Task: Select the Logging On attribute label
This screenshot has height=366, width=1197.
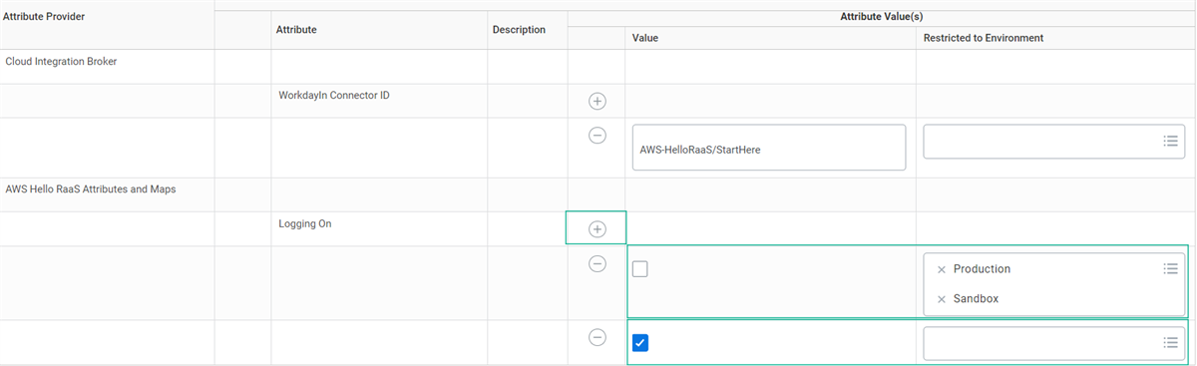Action: click(x=305, y=223)
